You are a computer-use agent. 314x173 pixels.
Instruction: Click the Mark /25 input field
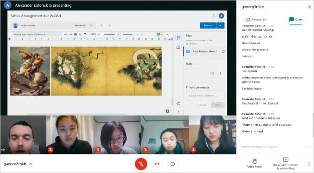(x=201, y=74)
